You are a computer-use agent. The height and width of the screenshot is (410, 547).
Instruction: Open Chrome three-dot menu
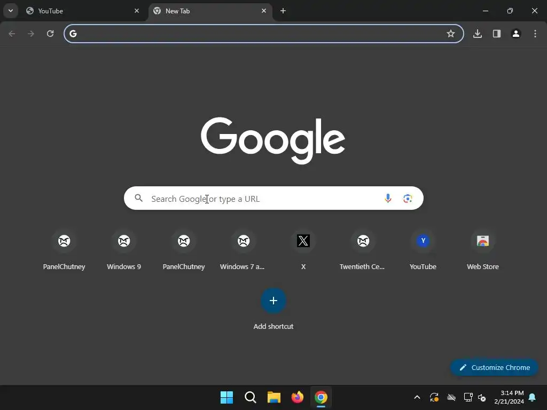tap(535, 34)
